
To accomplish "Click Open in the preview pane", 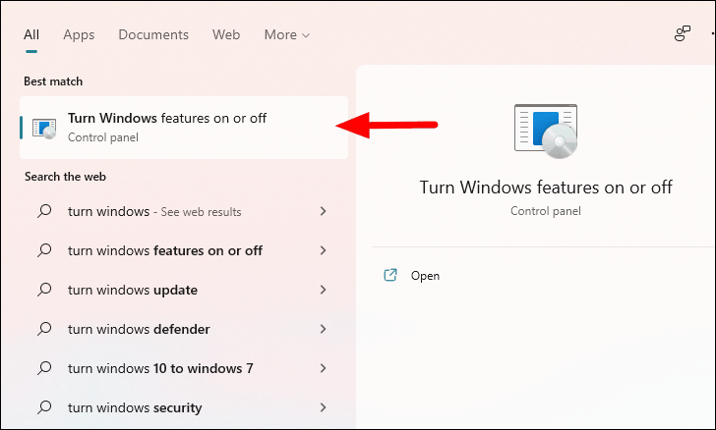I will (425, 276).
